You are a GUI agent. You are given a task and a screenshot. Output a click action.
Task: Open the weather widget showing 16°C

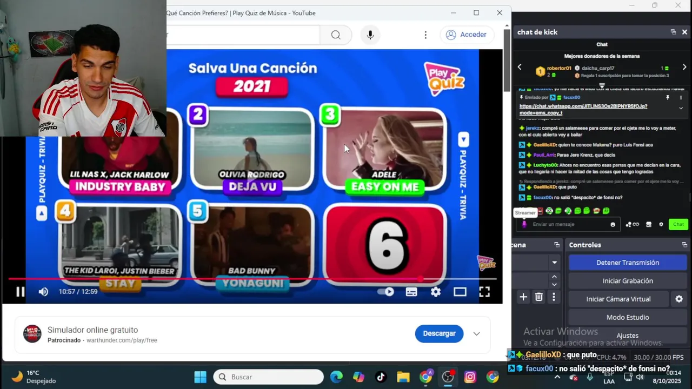(x=34, y=377)
